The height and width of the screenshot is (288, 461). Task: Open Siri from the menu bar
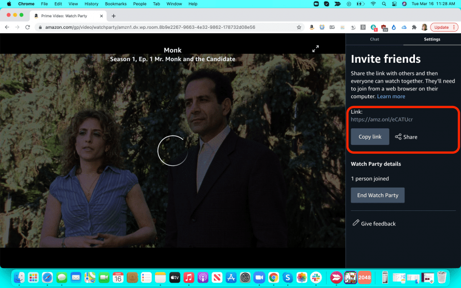pyautogui.click(x=404, y=4)
